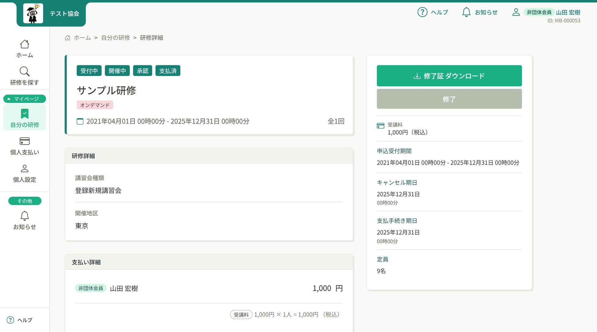Click the header help question mark icon
This screenshot has width=597, height=332.
422,12
